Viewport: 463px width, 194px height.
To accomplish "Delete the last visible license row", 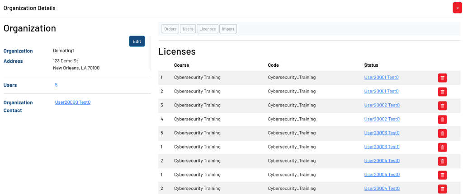I will [442, 189].
